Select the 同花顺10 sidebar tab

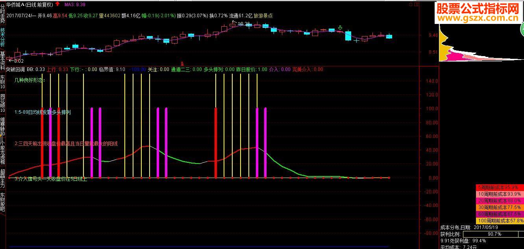coord(3,103)
